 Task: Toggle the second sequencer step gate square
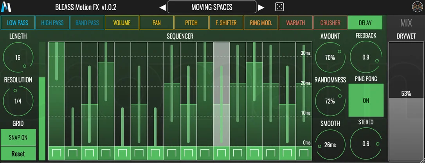(73, 153)
